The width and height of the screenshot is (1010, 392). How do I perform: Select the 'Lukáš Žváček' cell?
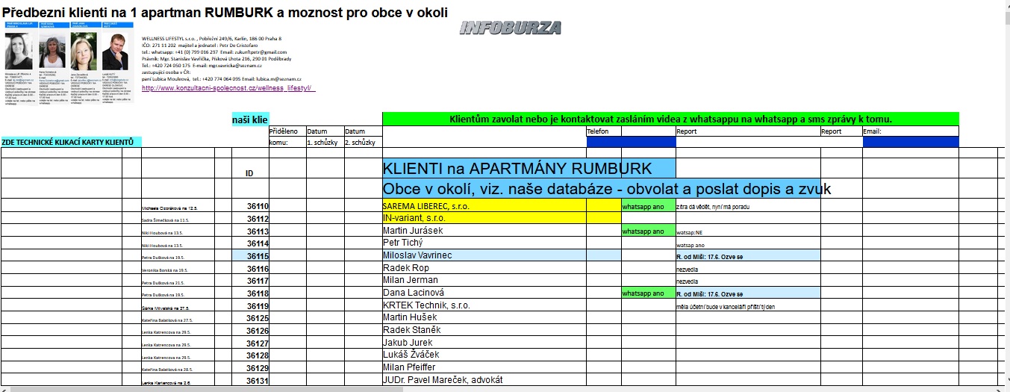pyautogui.click(x=484, y=355)
